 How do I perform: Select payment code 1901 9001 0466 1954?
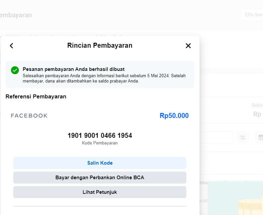point(100,135)
